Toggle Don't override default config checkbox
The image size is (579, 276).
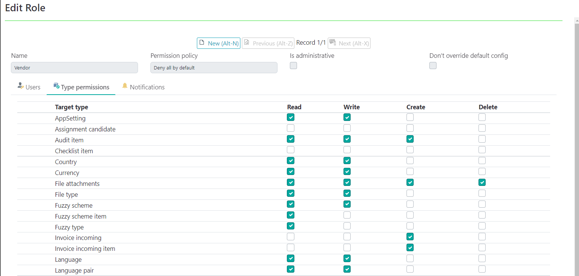tap(433, 66)
